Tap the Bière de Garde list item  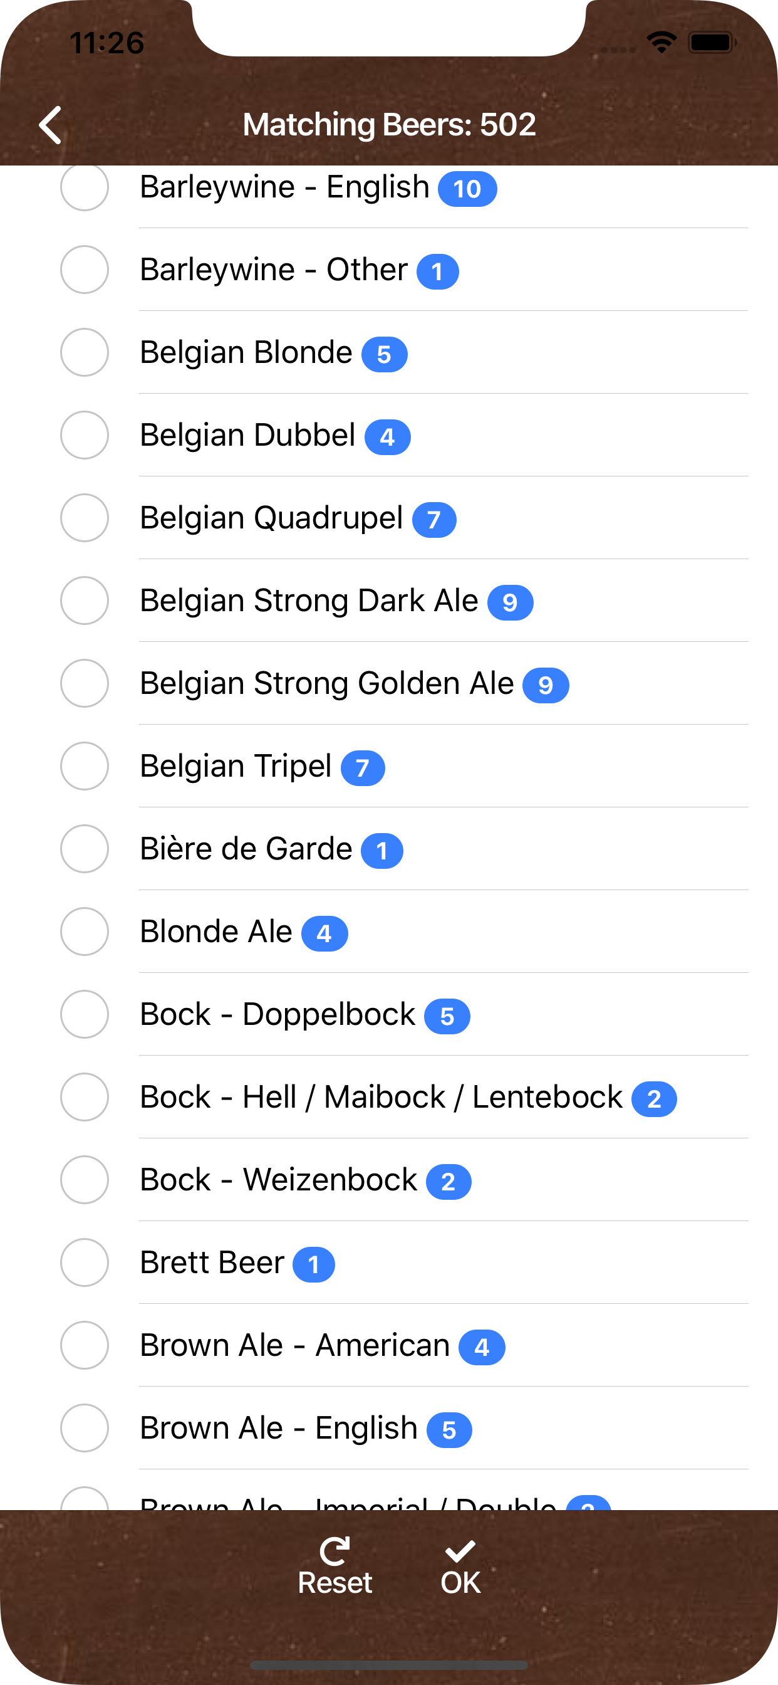(246, 849)
